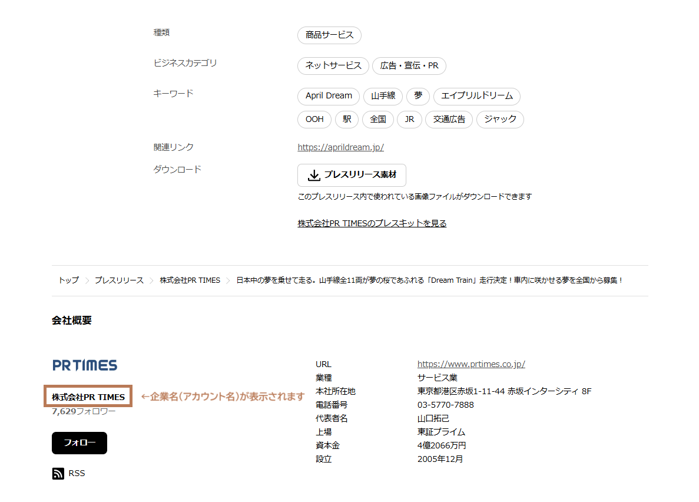Open the aprildream.jp related link
Screen dimensions: 699x502
tap(340, 147)
